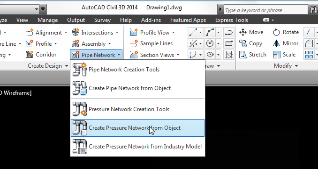Click the Stretch tool
This screenshot has width=318, height=169.
click(x=252, y=55)
